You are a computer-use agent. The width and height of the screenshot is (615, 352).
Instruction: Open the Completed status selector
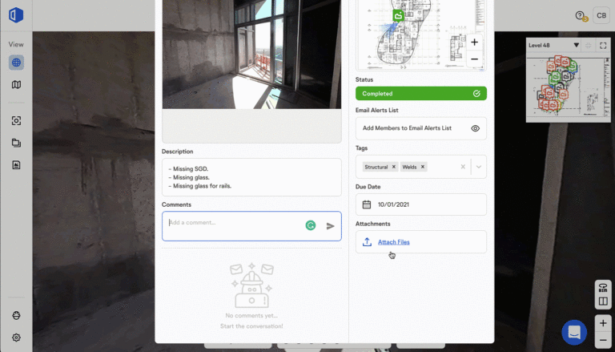(420, 93)
